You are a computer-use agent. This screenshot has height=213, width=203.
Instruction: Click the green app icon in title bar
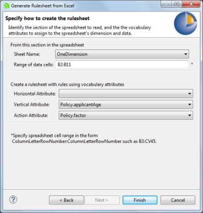point(6,6)
